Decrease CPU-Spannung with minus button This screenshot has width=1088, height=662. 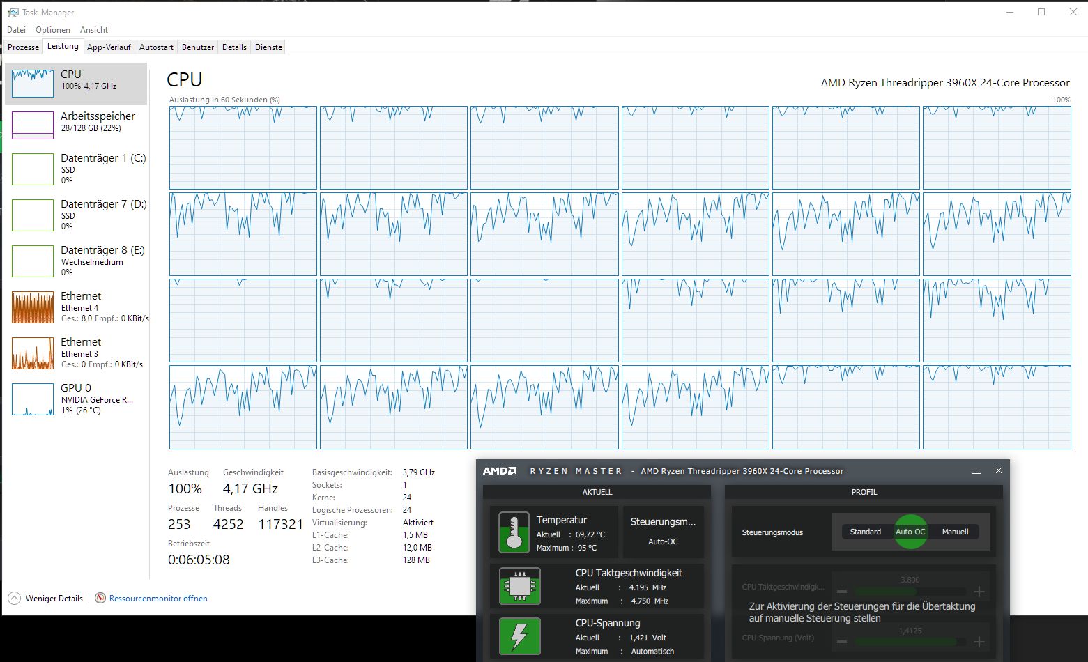click(x=842, y=642)
